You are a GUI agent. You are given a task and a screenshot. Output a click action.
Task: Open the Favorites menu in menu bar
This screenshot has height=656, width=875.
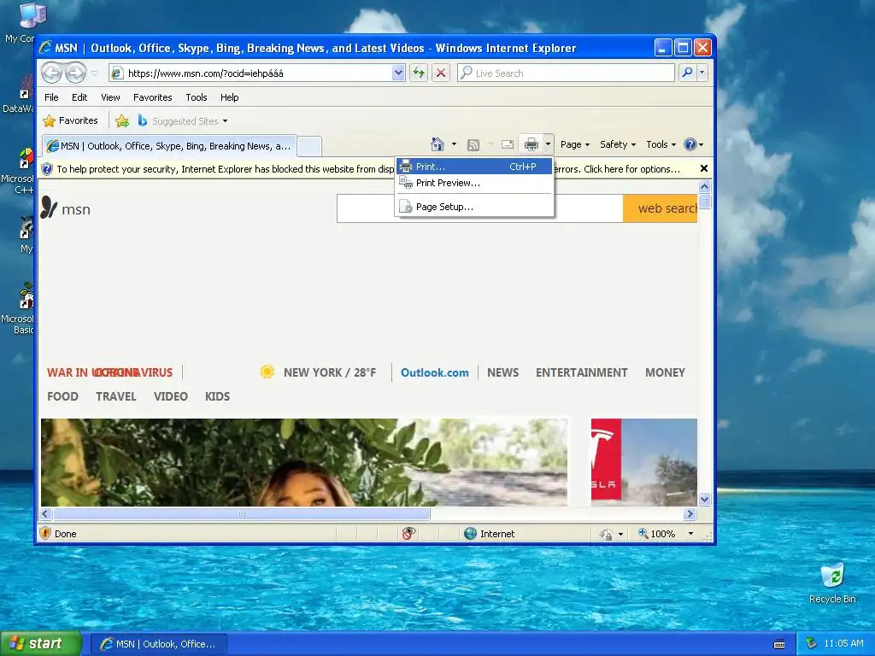(x=152, y=97)
